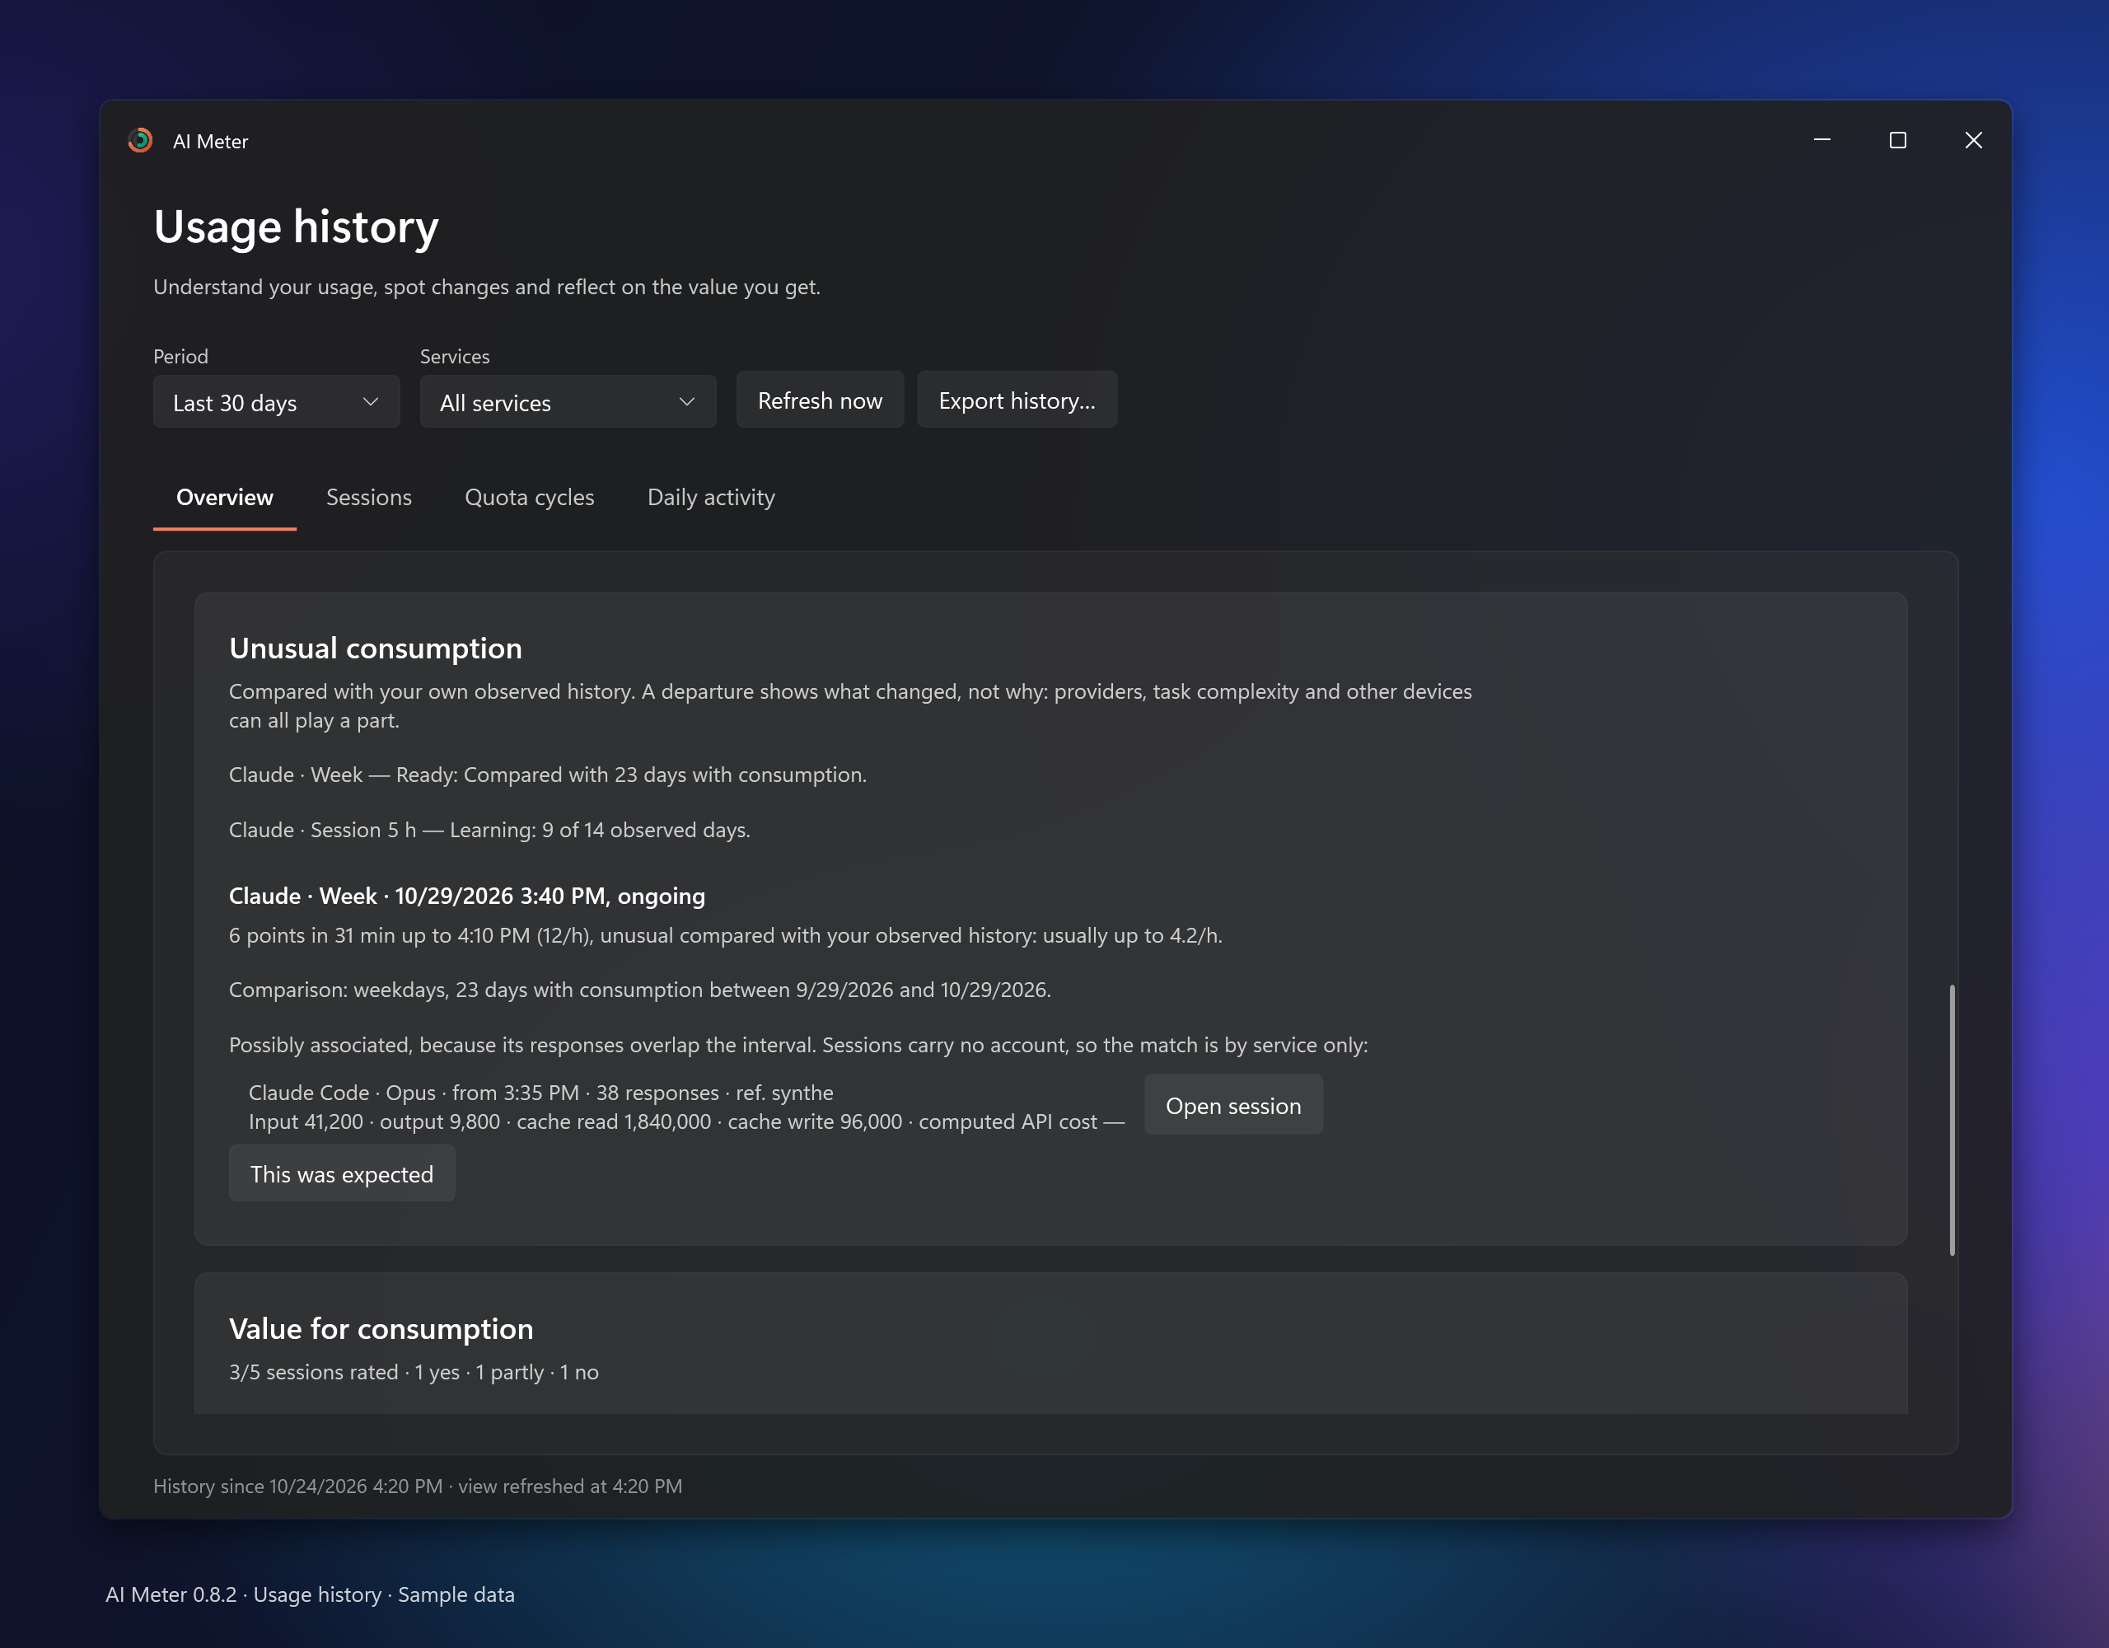Screen dimensions: 2109x1648
Task: Open session for Claude Code Opus
Action: point(1233,1105)
